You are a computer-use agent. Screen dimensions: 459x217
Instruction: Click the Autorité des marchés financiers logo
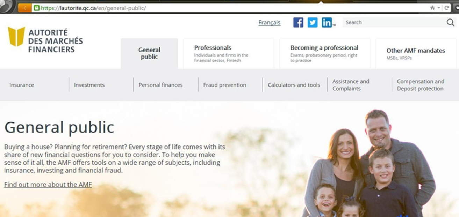click(x=45, y=40)
